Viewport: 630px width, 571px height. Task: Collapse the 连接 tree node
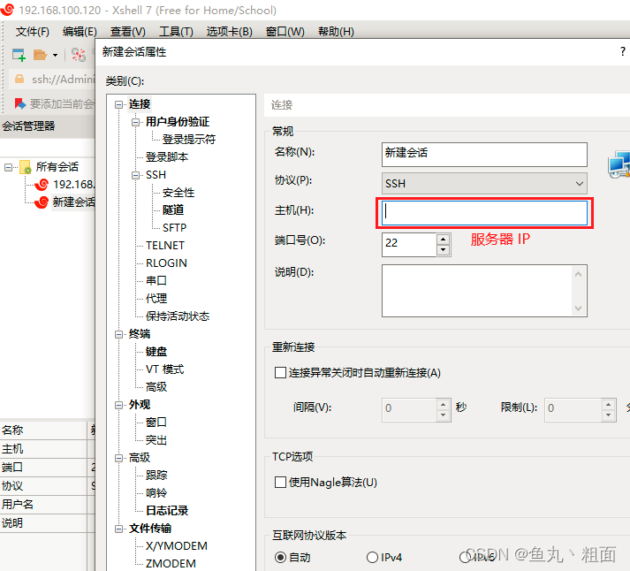[118, 104]
